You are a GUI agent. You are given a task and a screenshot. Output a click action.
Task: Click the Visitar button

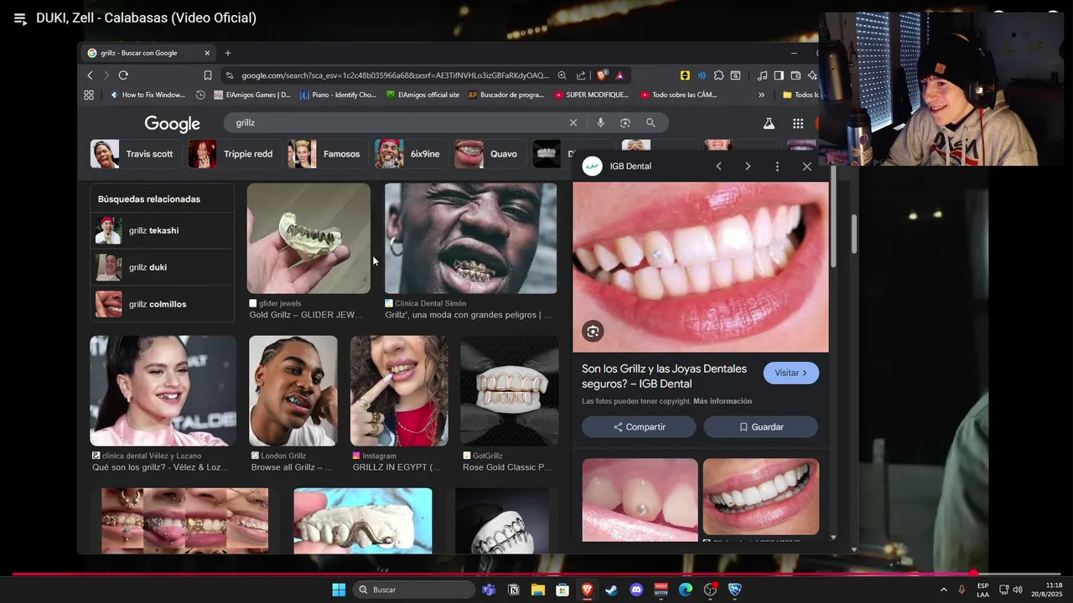(791, 373)
